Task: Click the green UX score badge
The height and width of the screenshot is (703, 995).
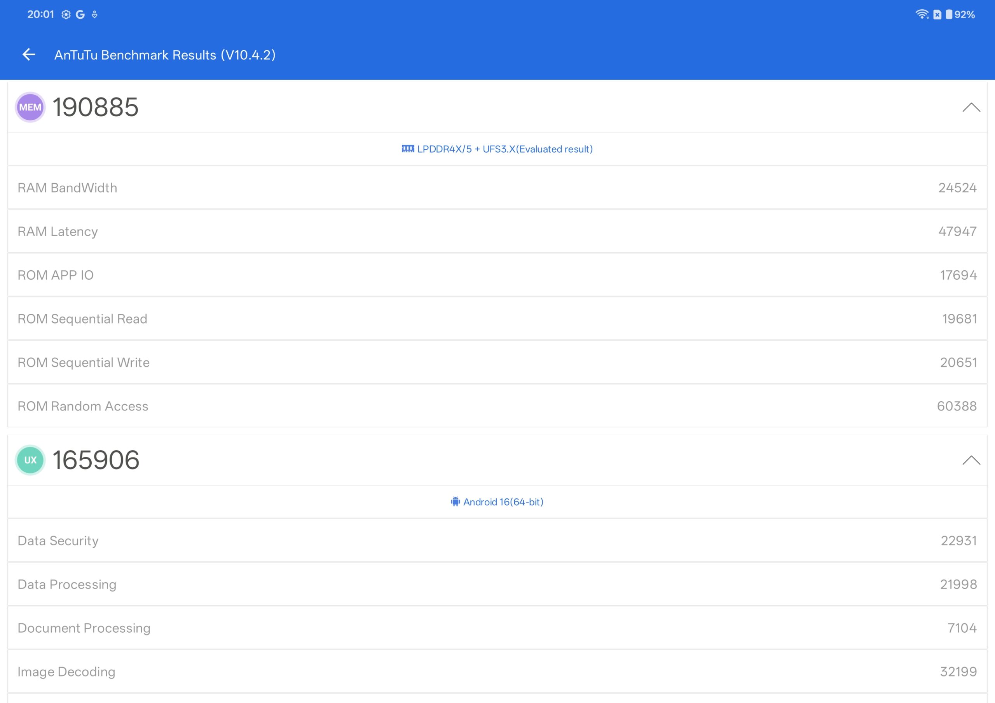Action: click(30, 460)
